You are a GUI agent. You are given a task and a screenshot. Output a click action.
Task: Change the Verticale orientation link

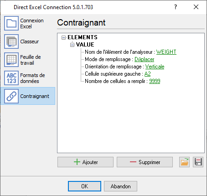[155, 67]
